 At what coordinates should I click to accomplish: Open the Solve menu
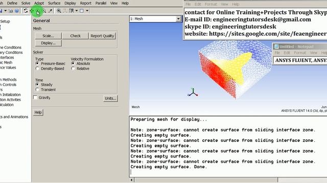pyautogui.click(x=26, y=4)
